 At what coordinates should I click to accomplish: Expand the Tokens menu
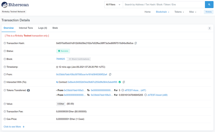tap(179, 12)
